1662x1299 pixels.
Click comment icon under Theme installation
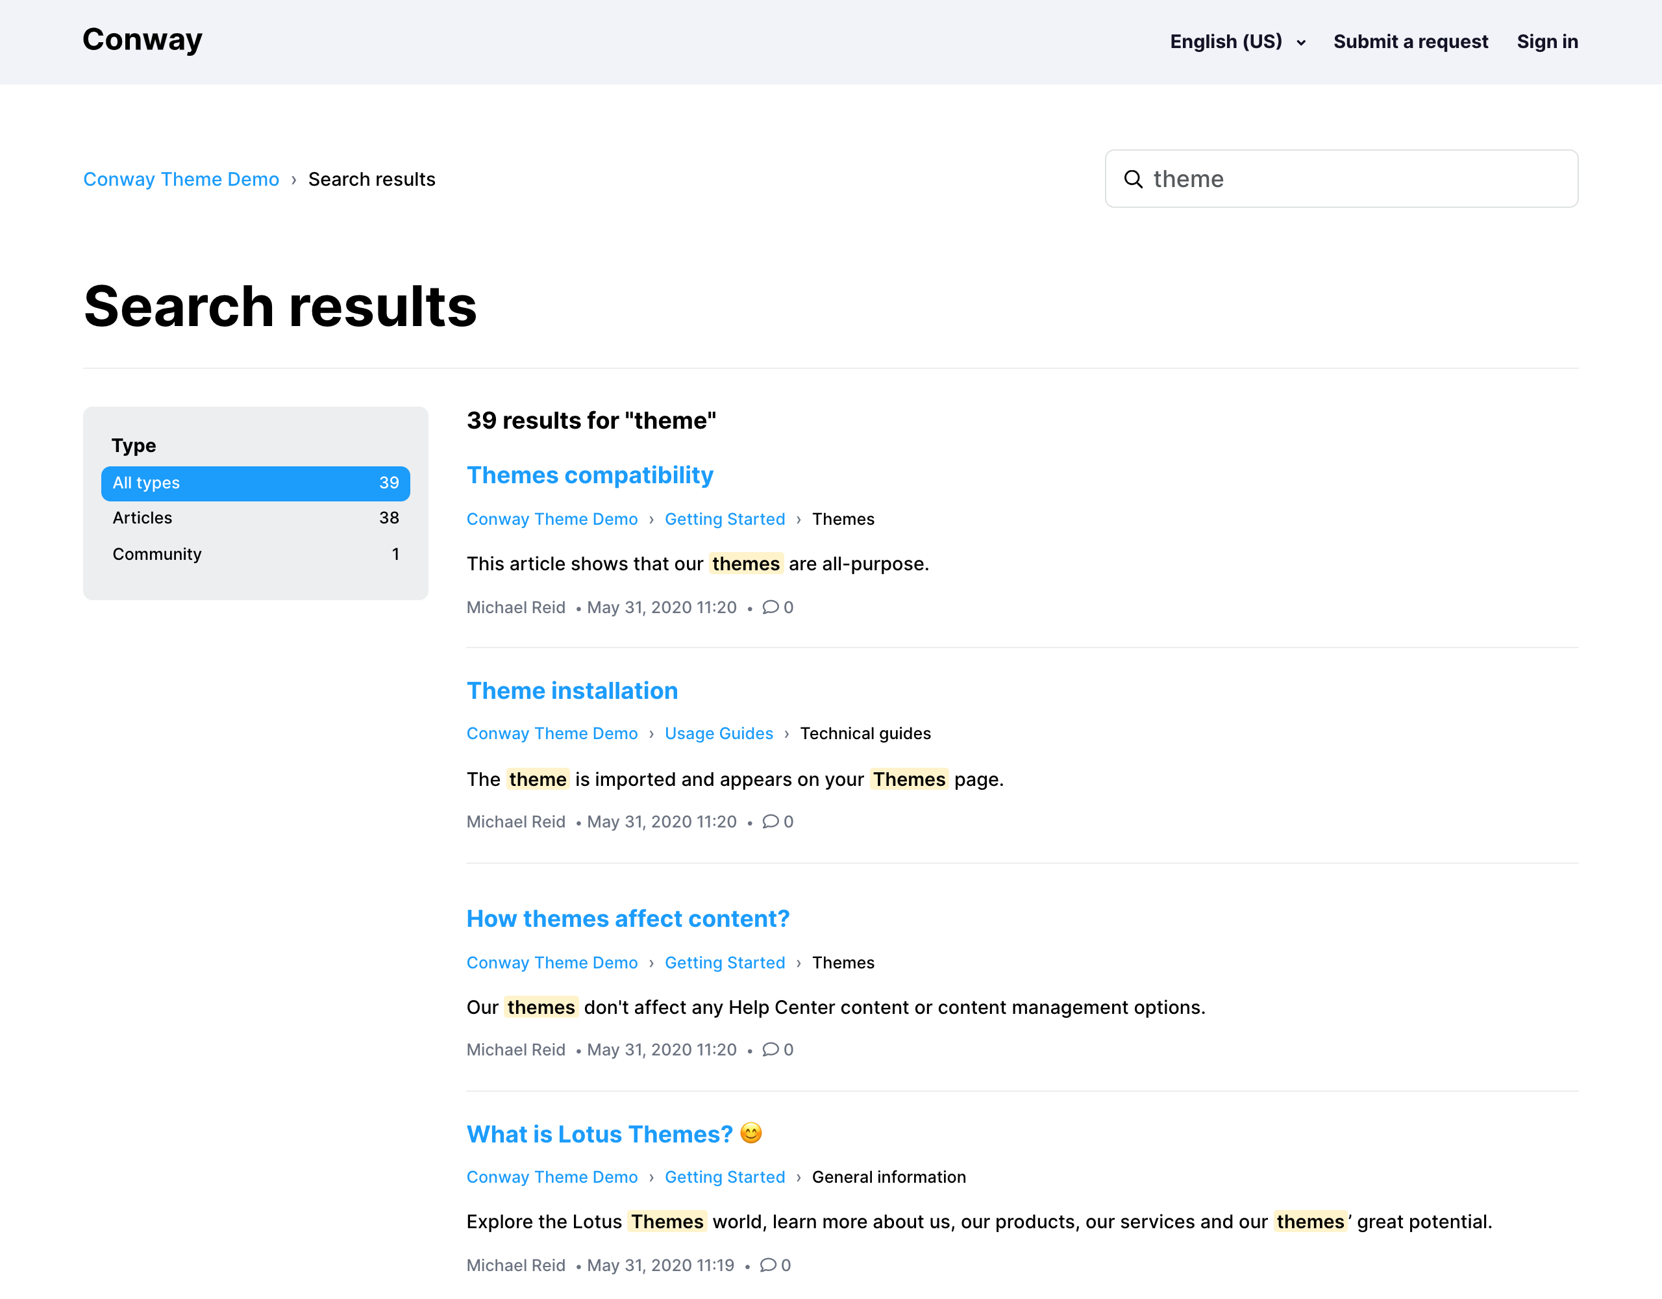pyautogui.click(x=770, y=821)
